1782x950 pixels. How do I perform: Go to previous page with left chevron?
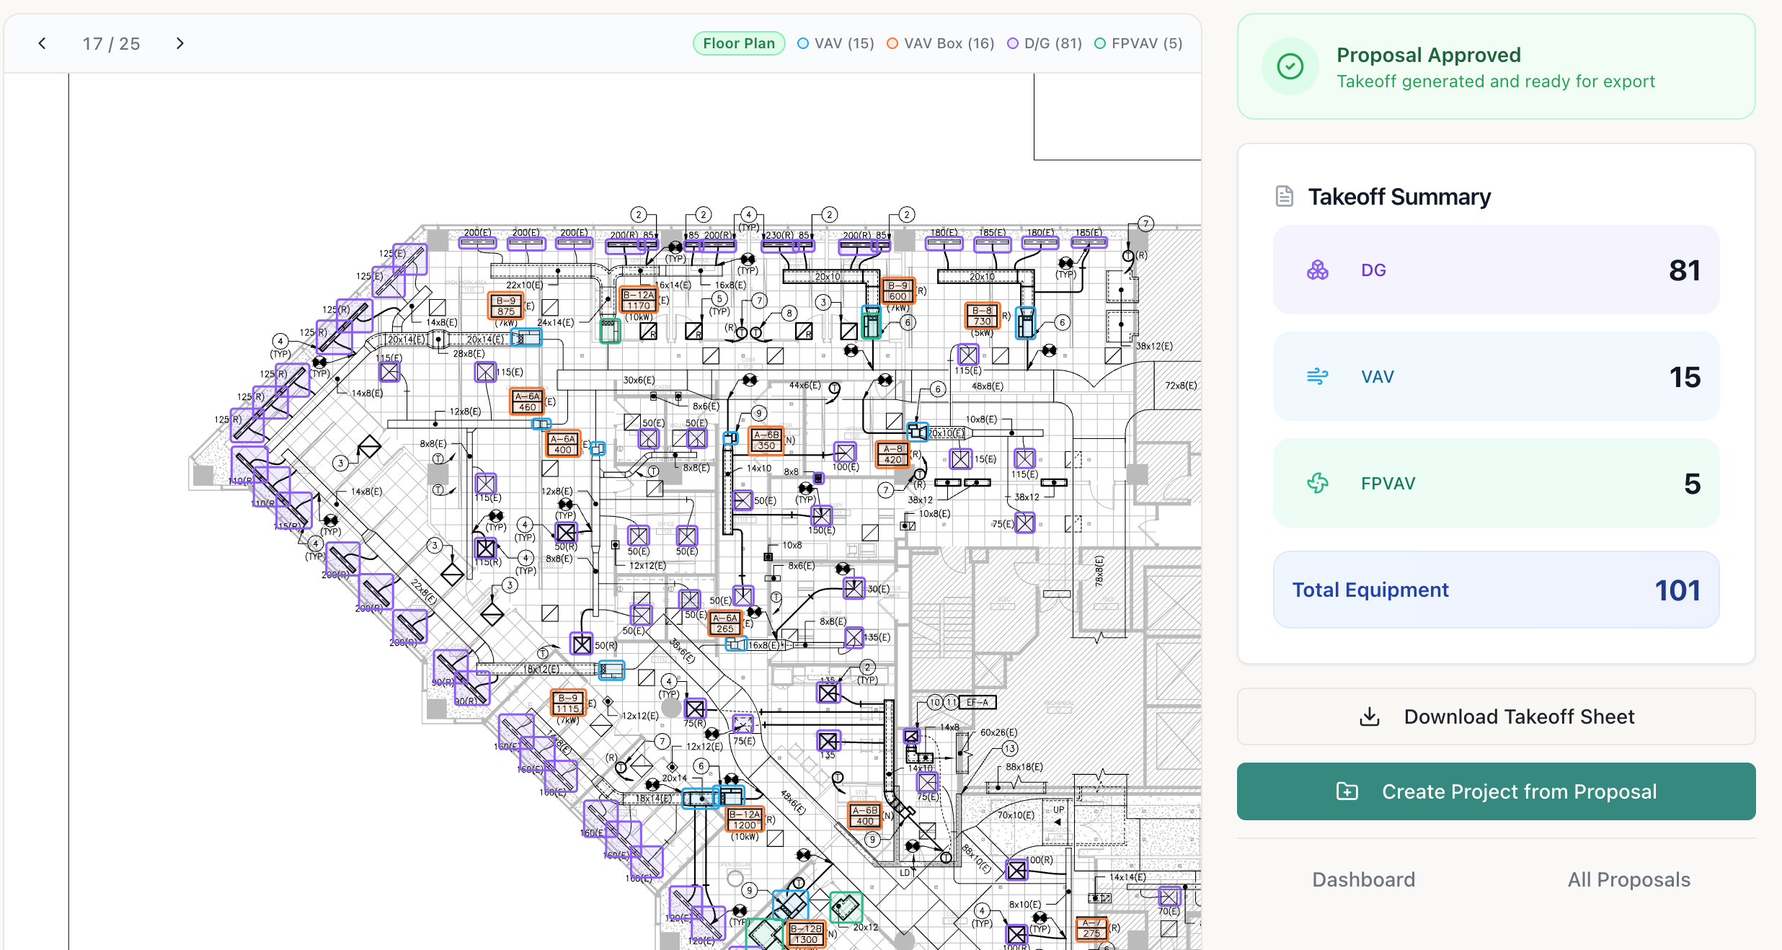pos(43,43)
